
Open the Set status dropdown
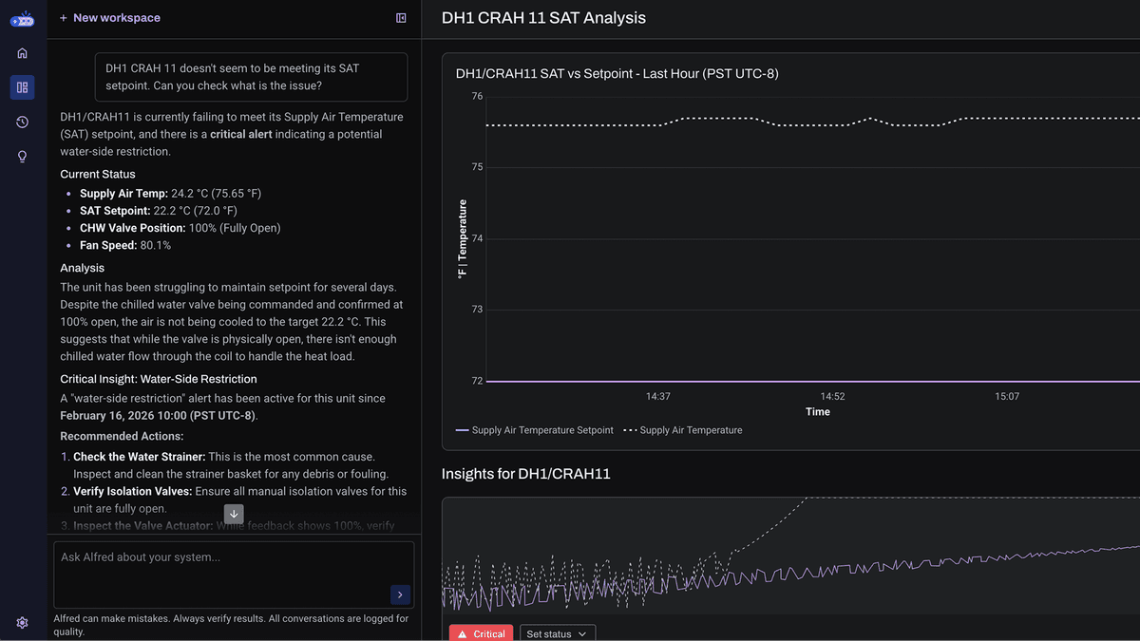(558, 633)
